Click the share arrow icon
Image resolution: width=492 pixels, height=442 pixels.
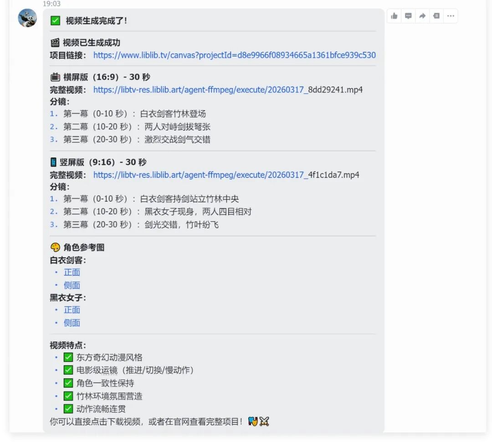tap(422, 16)
